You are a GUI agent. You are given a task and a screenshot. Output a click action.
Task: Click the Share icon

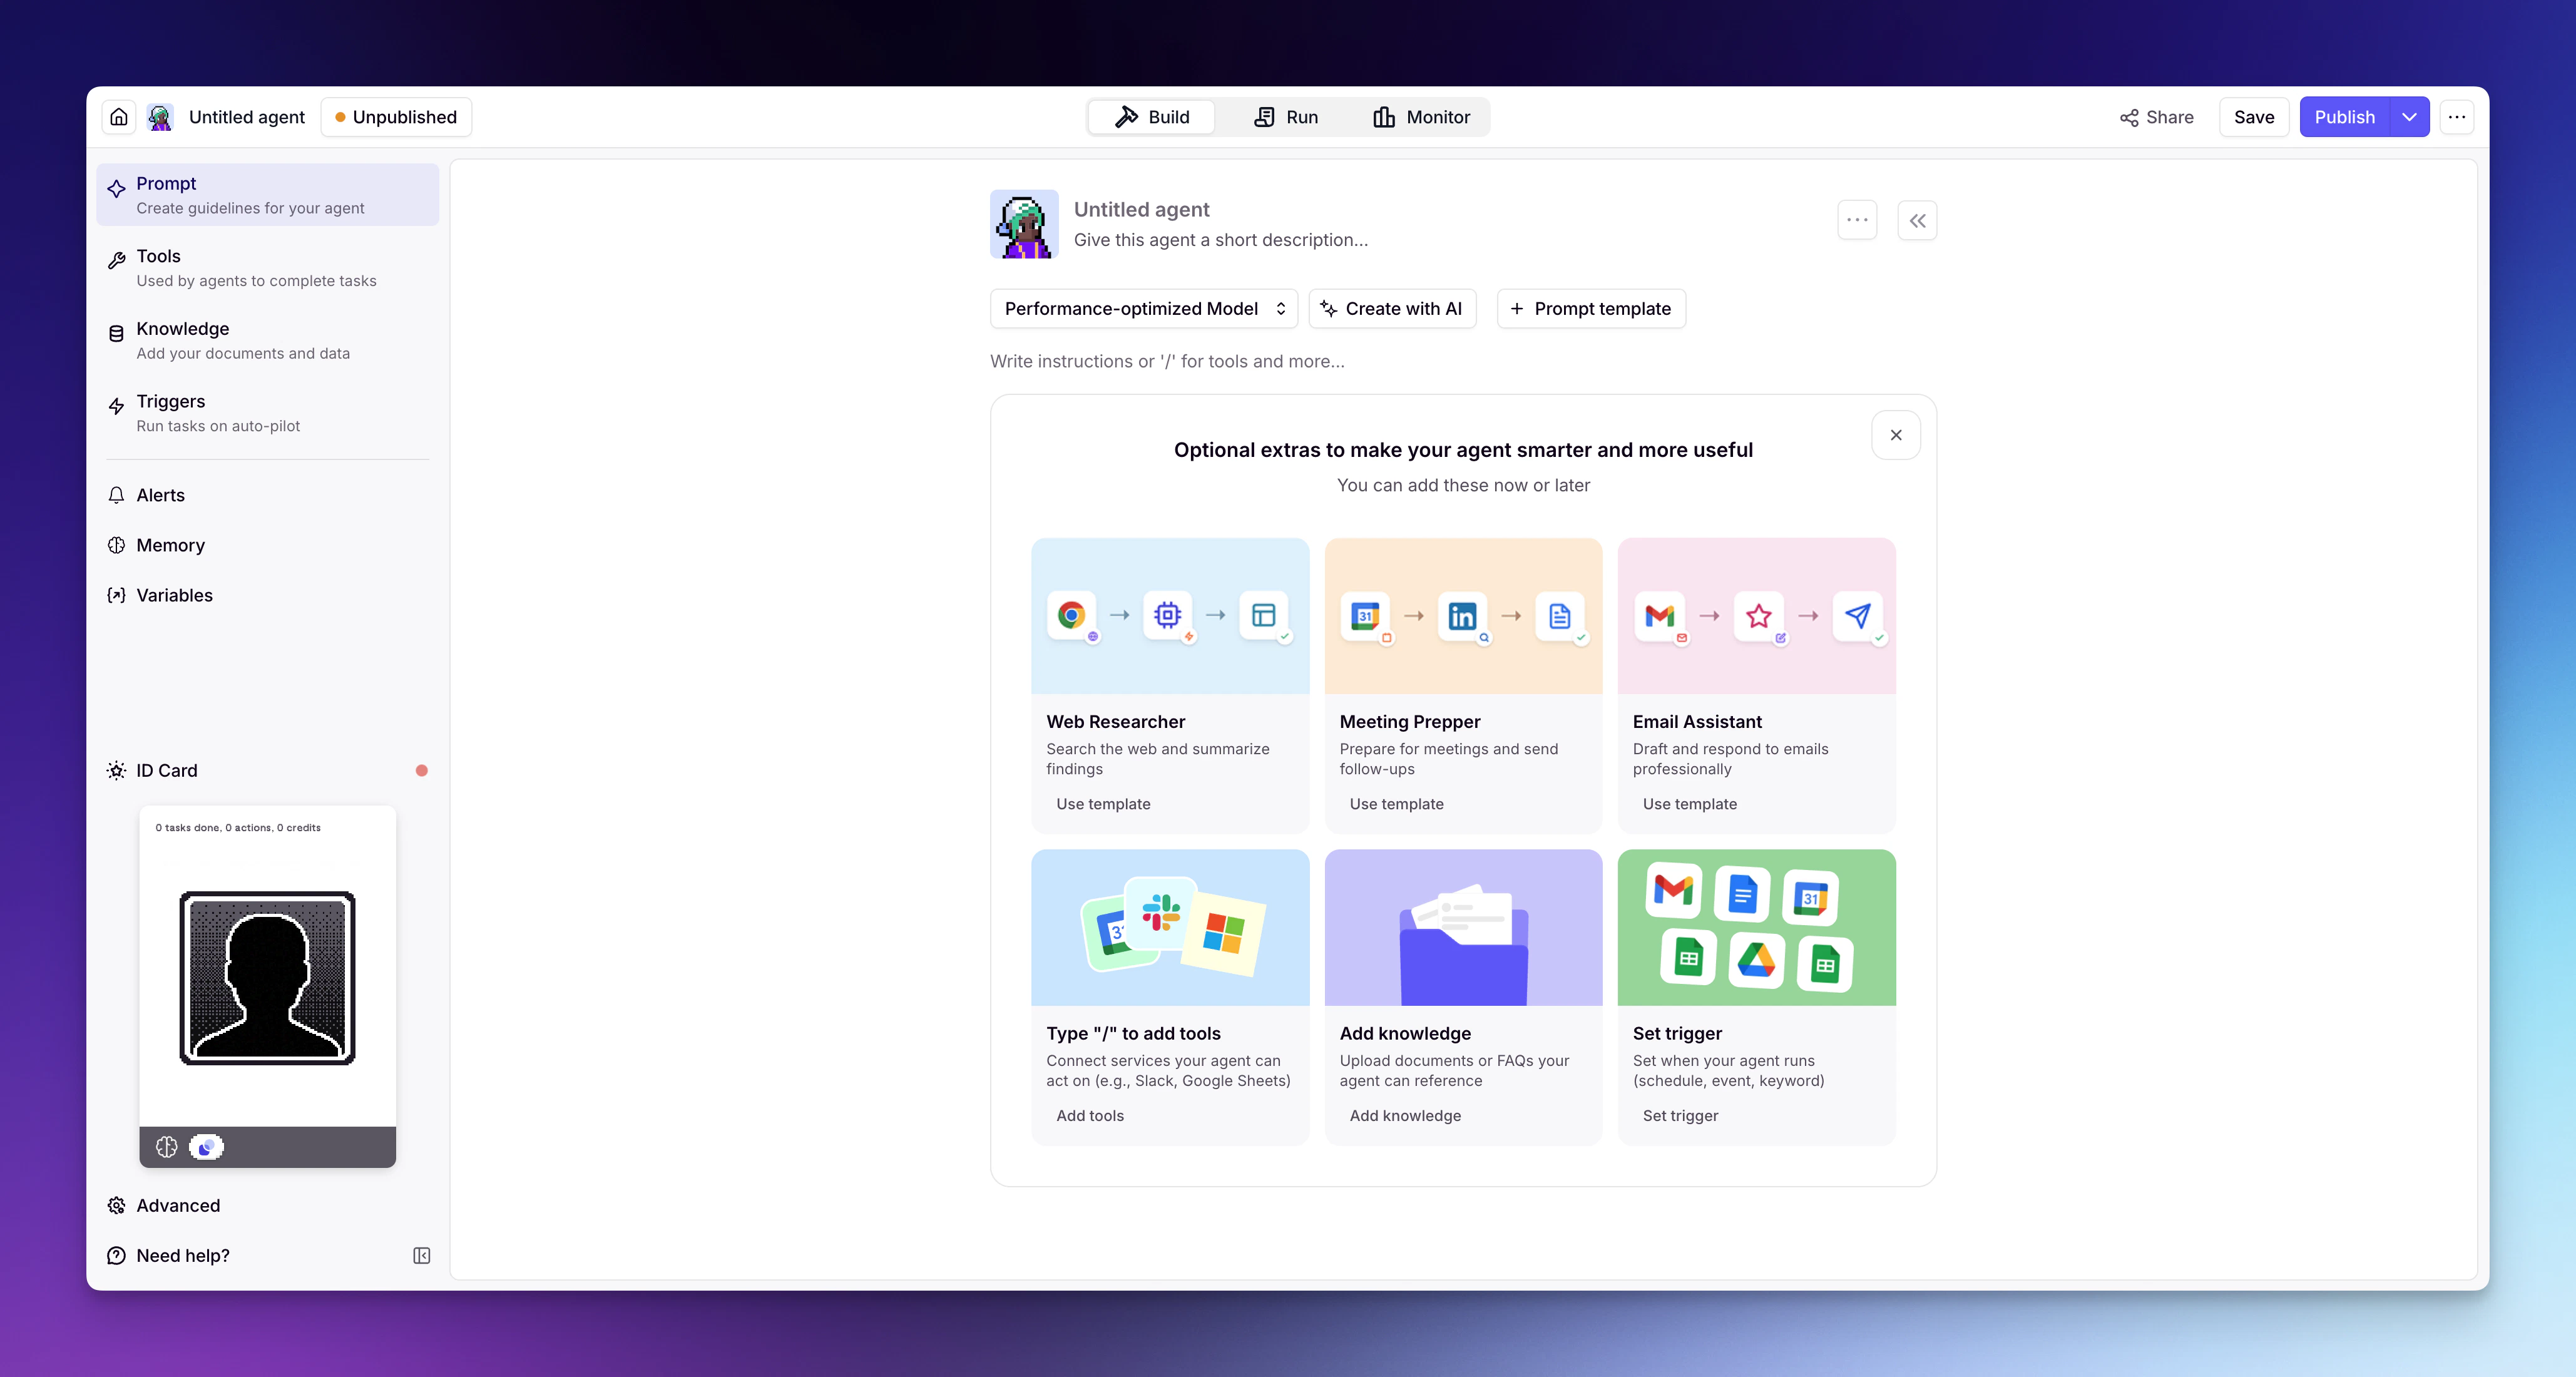click(x=2130, y=117)
